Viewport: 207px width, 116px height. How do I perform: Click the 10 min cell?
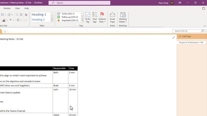coord(73,100)
